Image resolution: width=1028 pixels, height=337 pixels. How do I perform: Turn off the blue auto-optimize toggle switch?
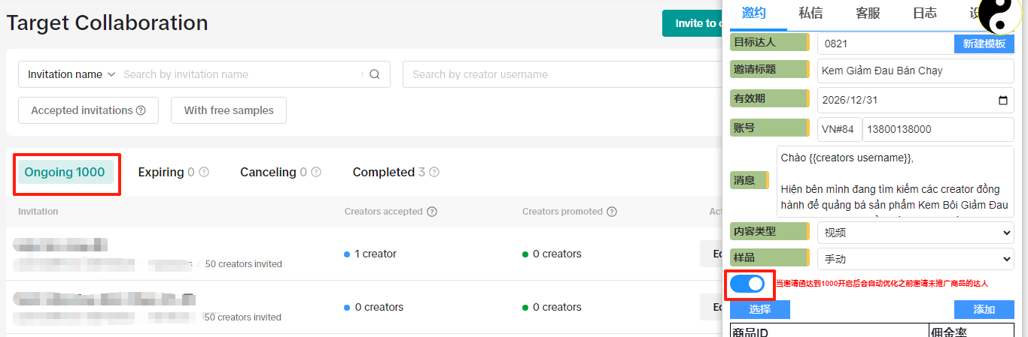click(749, 284)
